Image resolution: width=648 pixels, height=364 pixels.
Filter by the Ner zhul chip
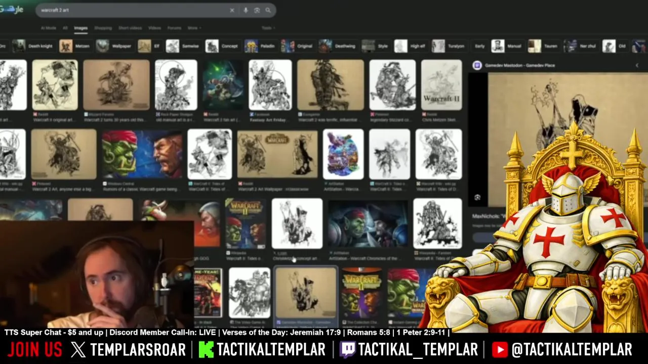point(581,46)
